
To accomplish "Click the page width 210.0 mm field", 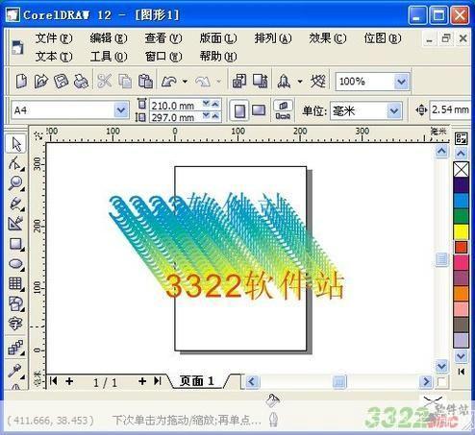I will [x=176, y=105].
